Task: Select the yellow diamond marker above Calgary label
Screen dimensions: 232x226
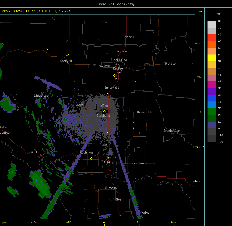Action: 109,158
